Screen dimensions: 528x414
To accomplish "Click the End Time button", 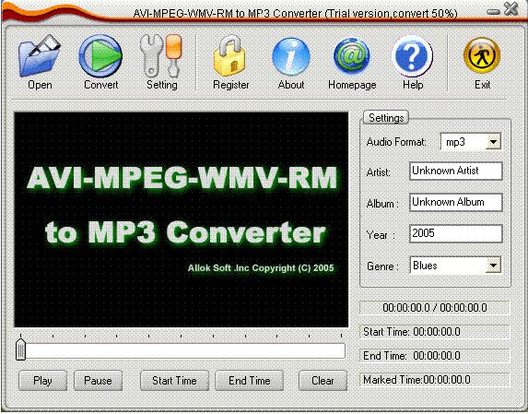I will (x=249, y=381).
